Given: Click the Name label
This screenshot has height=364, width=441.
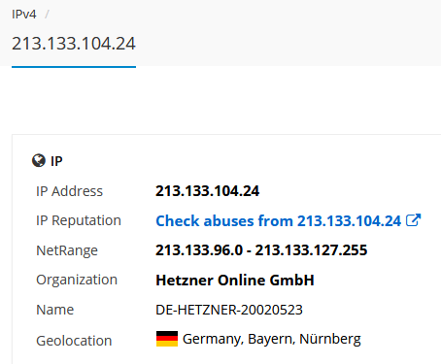Looking at the screenshot, I should pyautogui.click(x=54, y=310).
